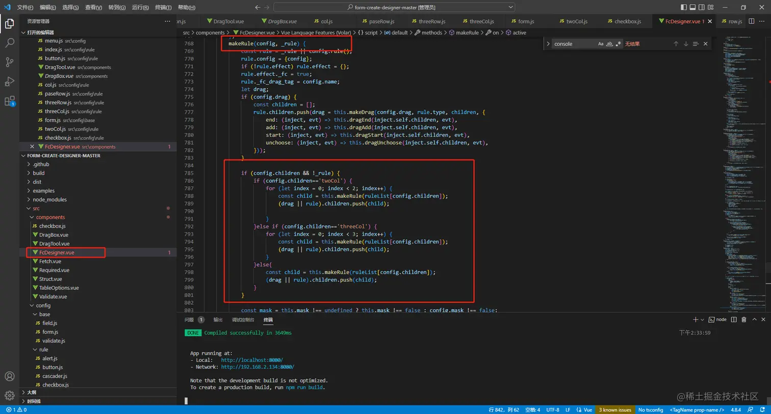The width and height of the screenshot is (771, 414).
Task: Open the Source Control view
Action: click(x=9, y=62)
